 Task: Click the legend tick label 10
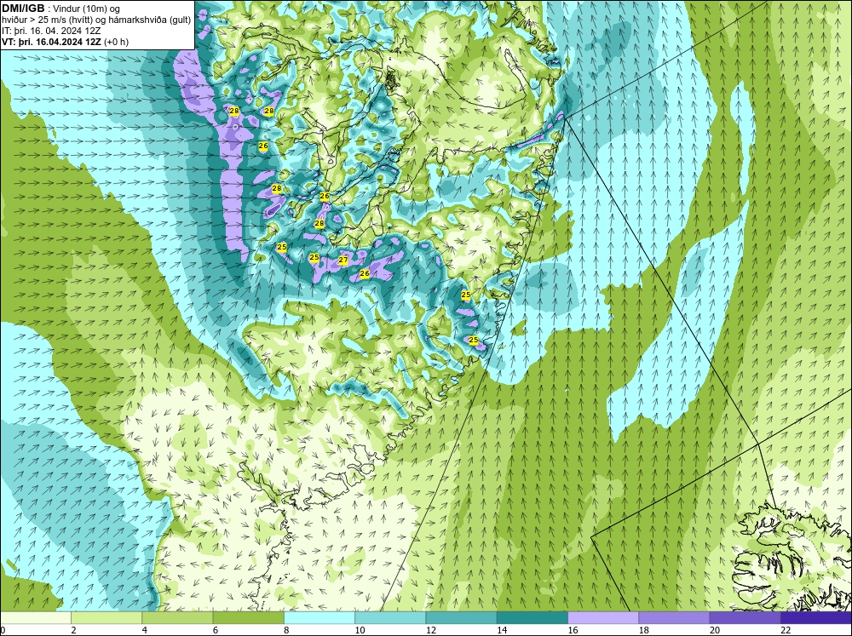pos(360,630)
